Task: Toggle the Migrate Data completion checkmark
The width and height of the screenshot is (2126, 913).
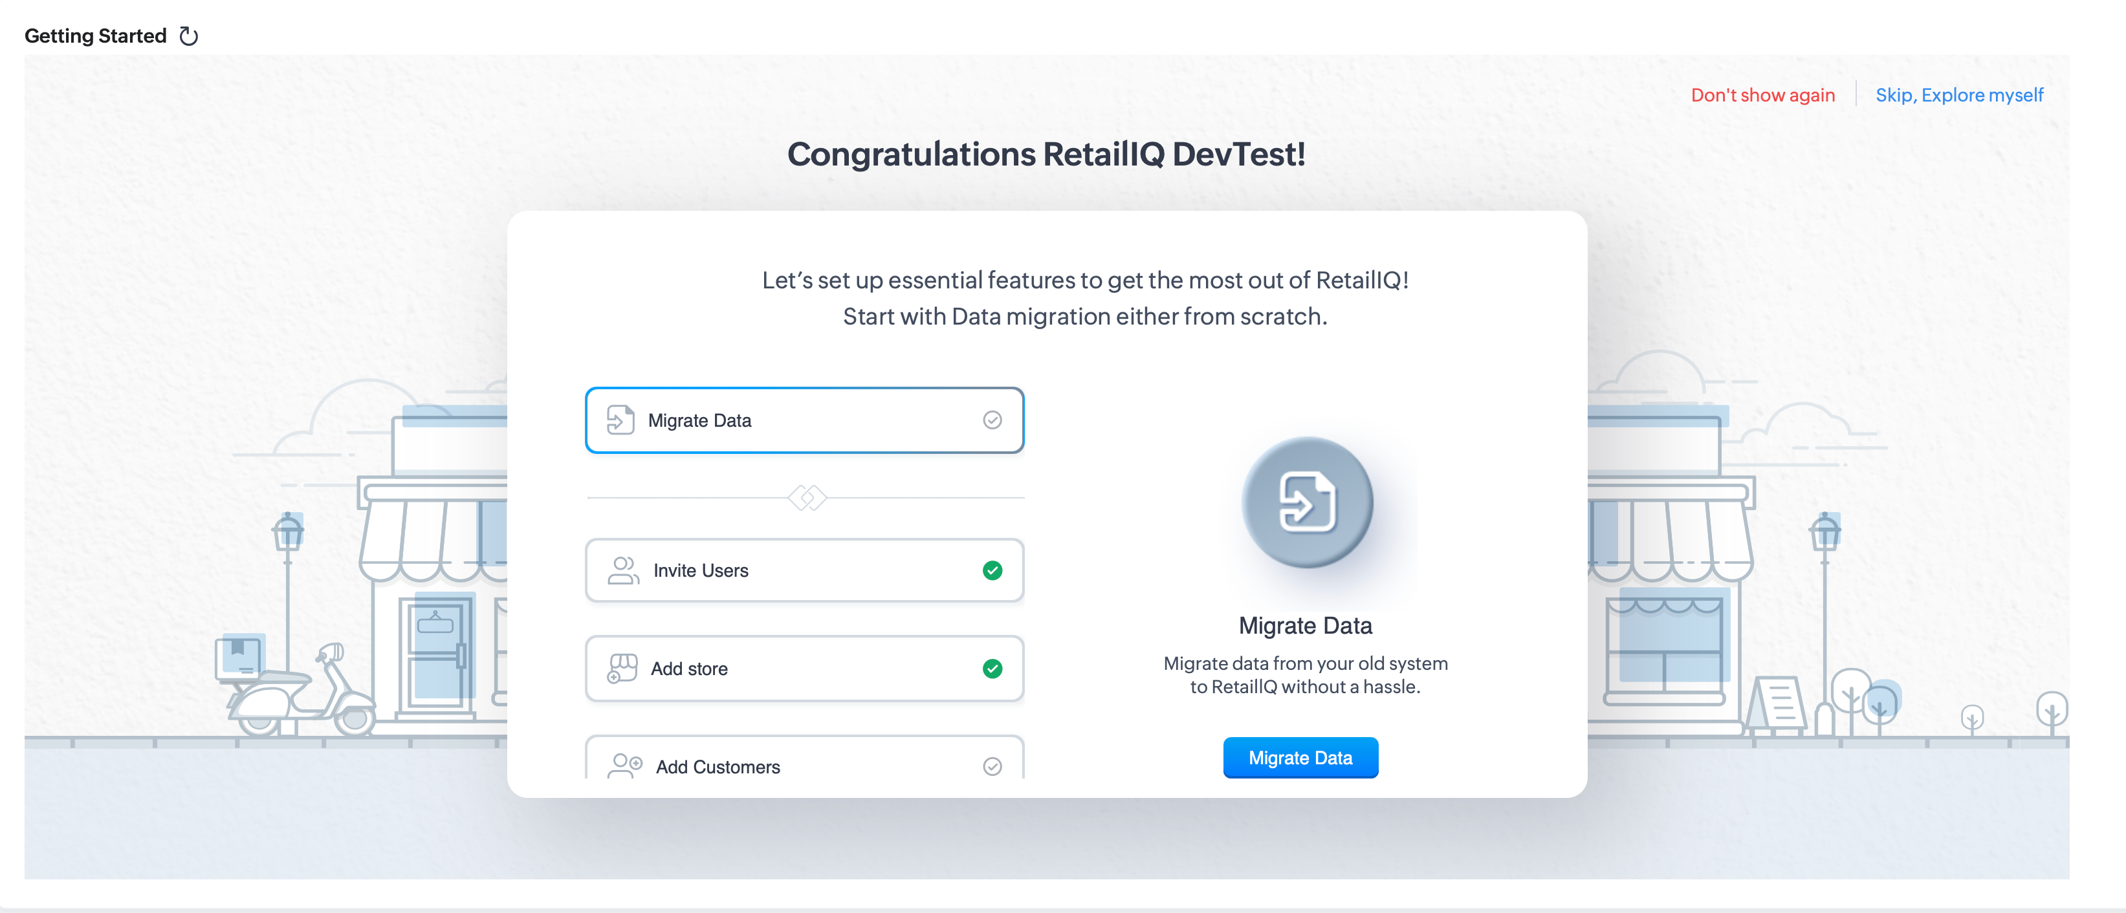Action: [x=993, y=420]
